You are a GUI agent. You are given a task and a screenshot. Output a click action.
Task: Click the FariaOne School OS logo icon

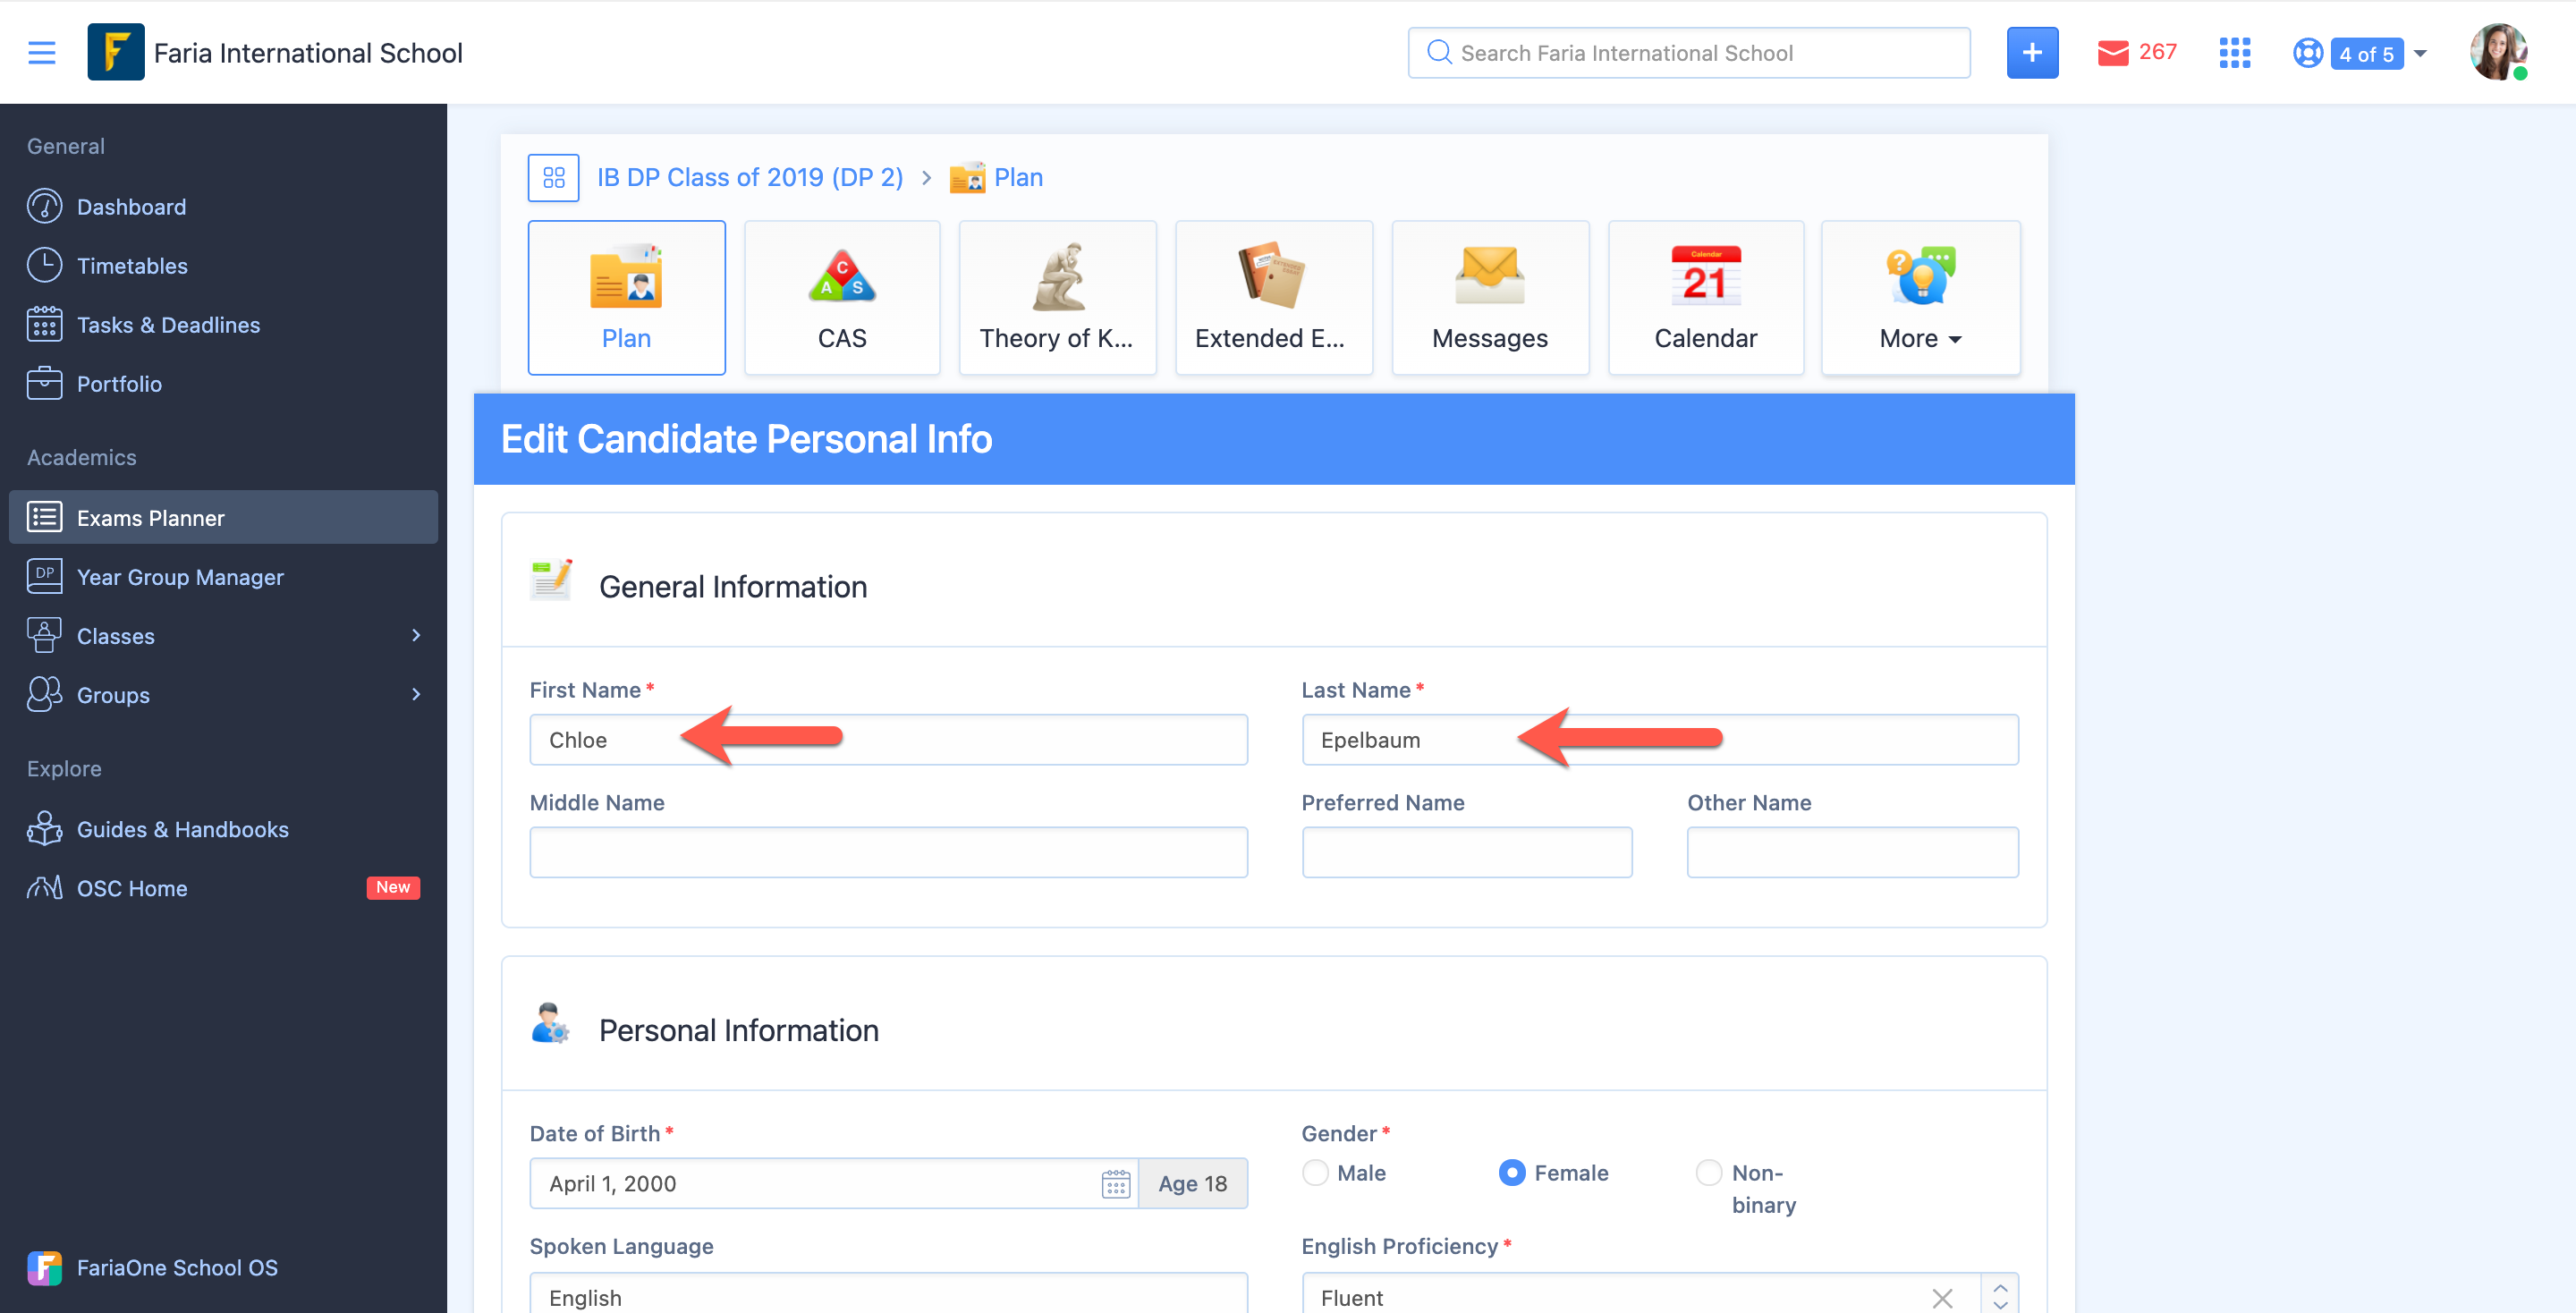(x=44, y=1268)
